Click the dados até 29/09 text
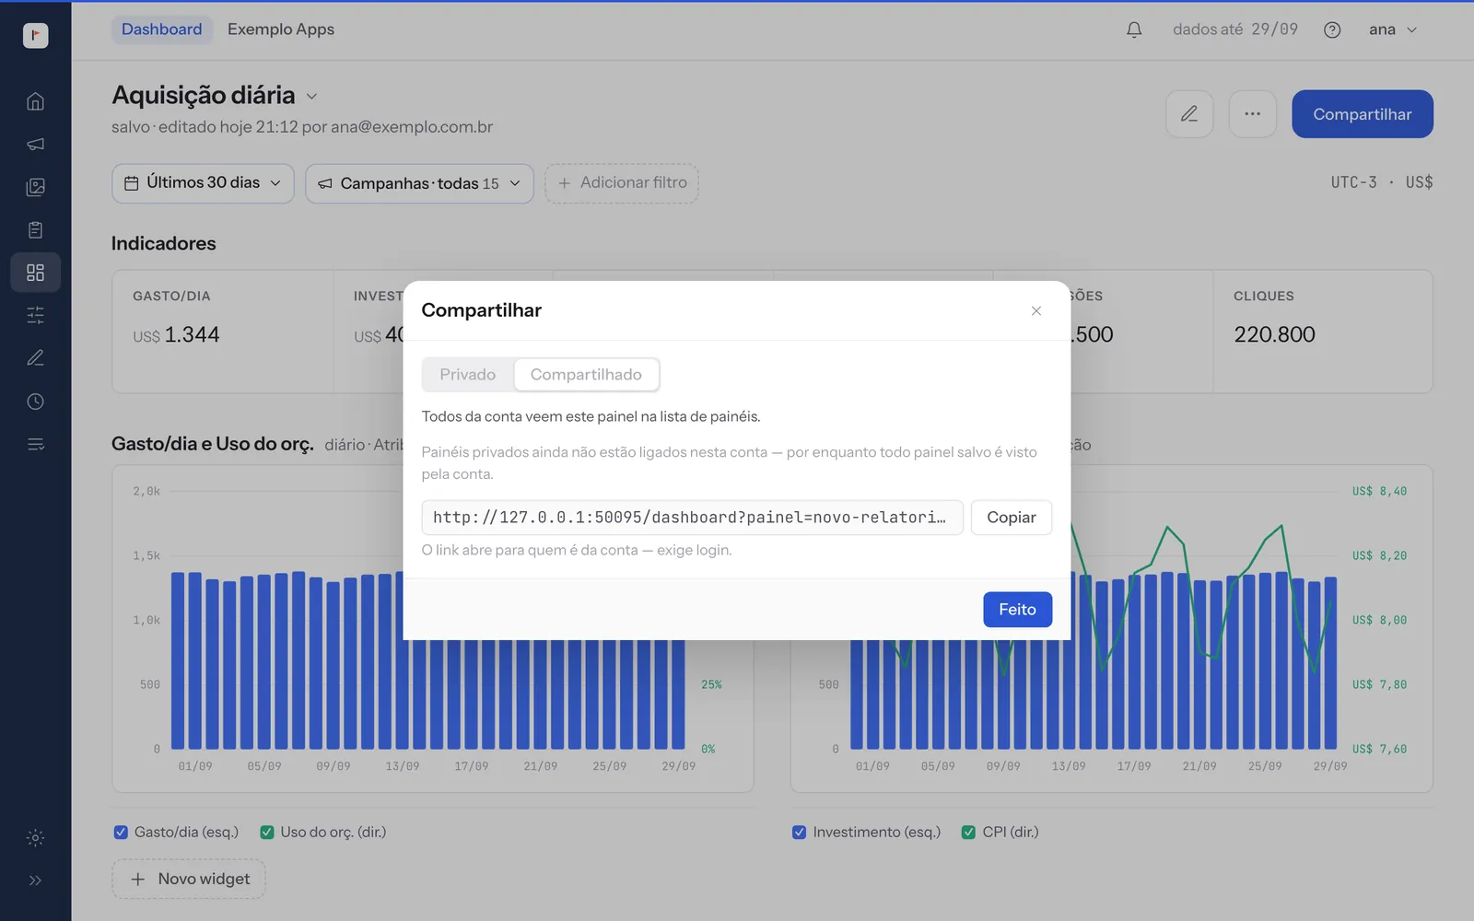This screenshot has width=1474, height=921. pos(1234,29)
